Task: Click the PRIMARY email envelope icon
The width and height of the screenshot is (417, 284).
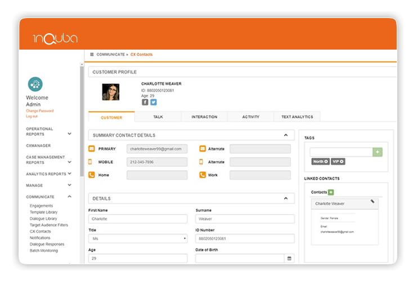Action: 92,149
